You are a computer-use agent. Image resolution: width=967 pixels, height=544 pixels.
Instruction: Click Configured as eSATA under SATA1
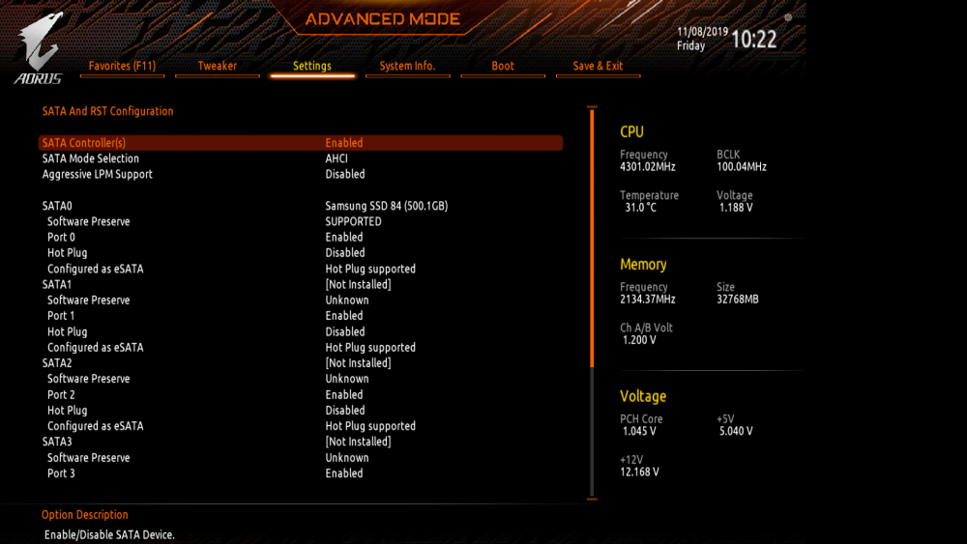click(96, 348)
